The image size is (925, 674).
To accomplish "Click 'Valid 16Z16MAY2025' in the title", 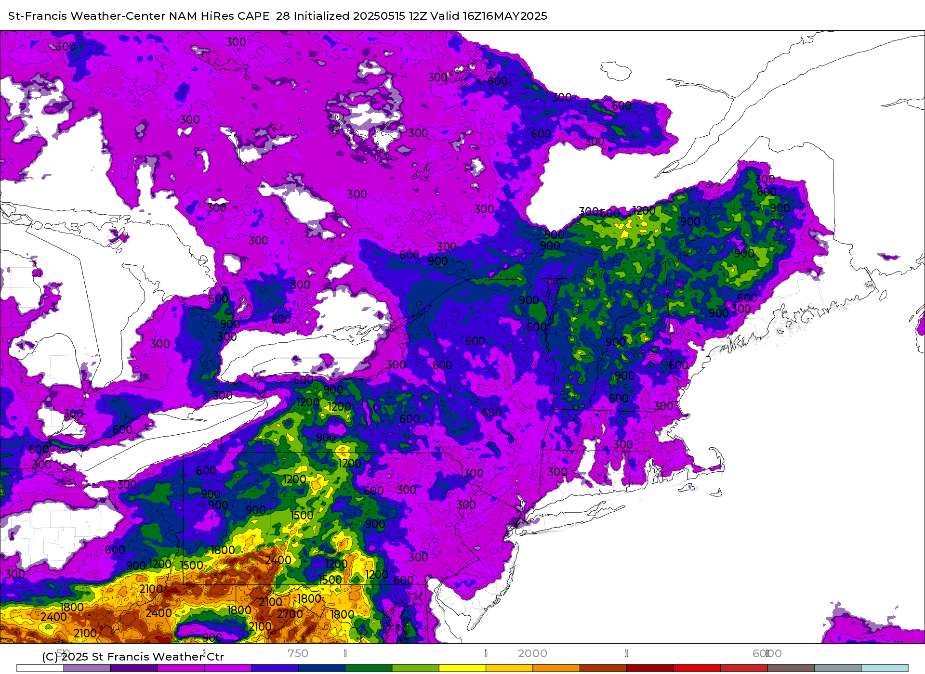I will pos(489,16).
